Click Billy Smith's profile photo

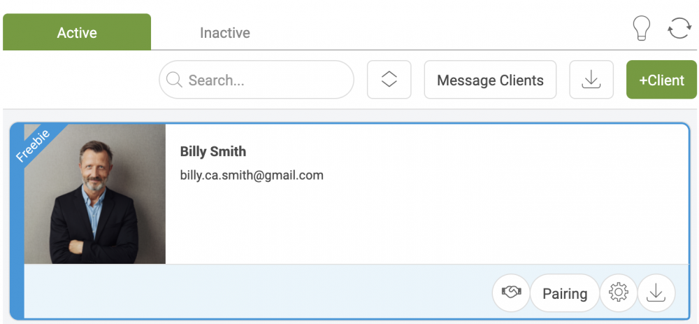tap(94, 194)
